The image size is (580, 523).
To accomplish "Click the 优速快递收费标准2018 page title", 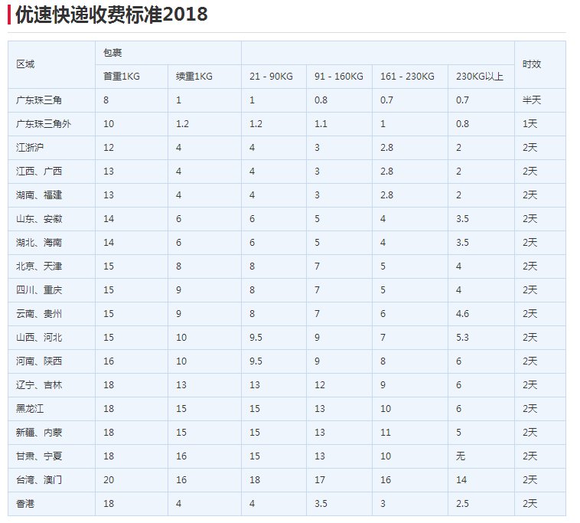I will (x=112, y=15).
